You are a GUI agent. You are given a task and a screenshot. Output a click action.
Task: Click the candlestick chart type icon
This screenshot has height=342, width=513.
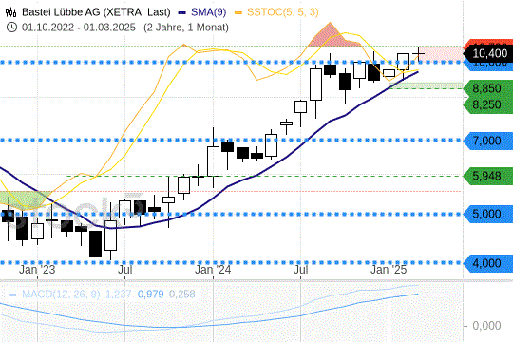tap(10, 12)
